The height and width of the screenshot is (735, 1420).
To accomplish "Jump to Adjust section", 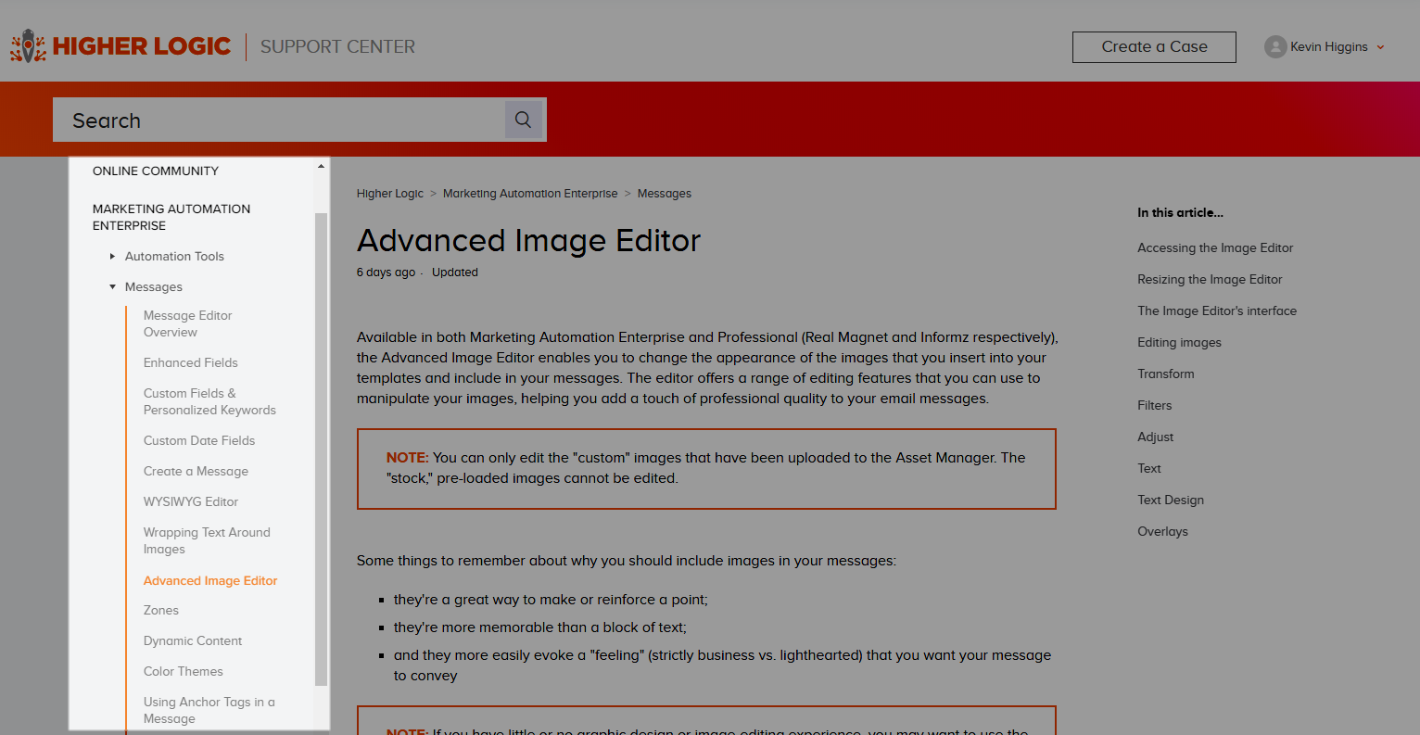I will pyautogui.click(x=1156, y=437).
